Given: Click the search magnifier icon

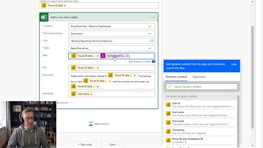Looking at the screenshot, I should click(170, 86).
